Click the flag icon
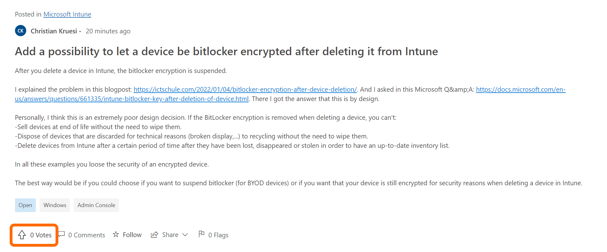607x252 pixels. [x=202, y=234]
